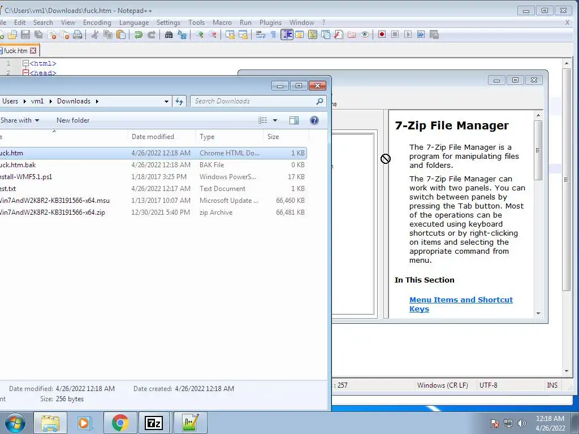Viewport: 579px width, 434px height.
Task: Click the Zoom Out toolbar icon
Action: pos(213,34)
